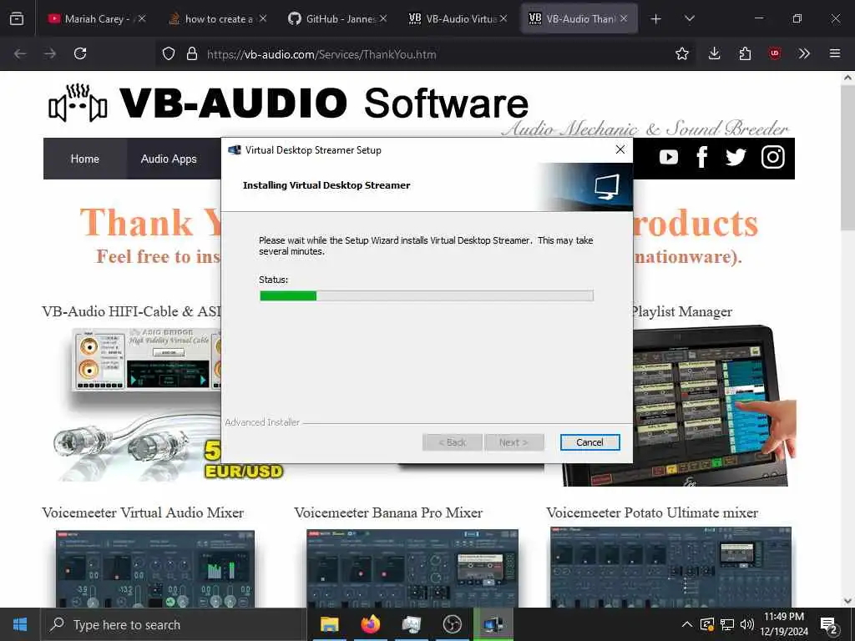Open the Voicemeeter Virtual Audio Mixer screenshot
This screenshot has height=641, width=855.
pos(154,568)
